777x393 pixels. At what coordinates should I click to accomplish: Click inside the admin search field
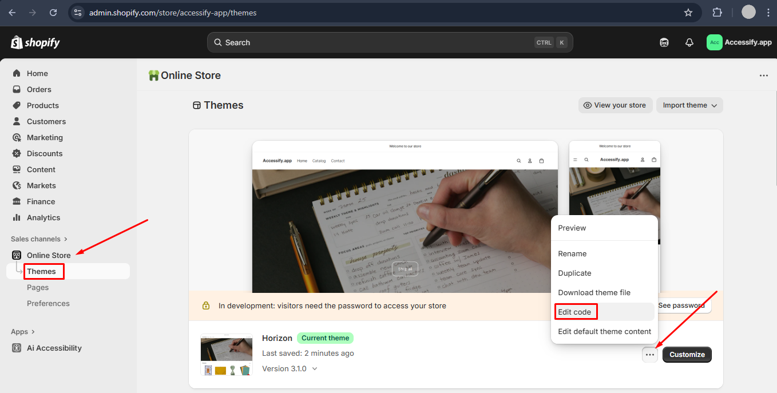[389, 42]
